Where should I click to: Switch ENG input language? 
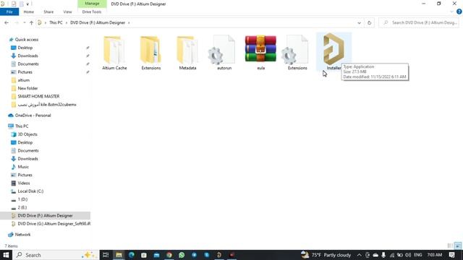[418, 255]
